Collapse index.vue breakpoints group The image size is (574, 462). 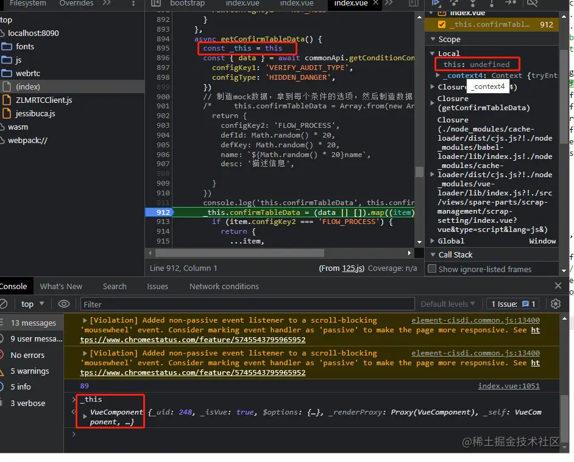coord(431,13)
